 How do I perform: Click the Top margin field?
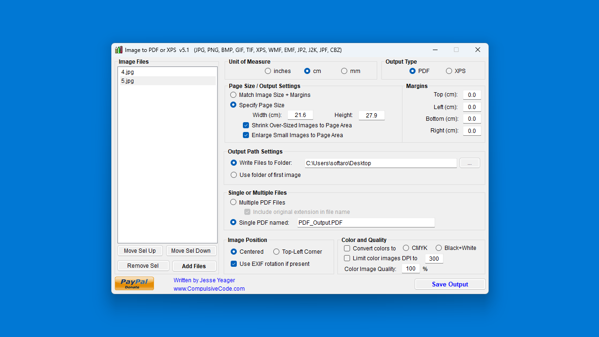click(x=472, y=95)
